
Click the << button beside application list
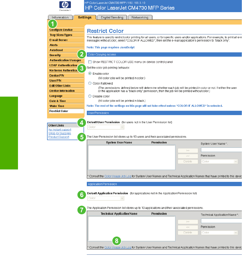pyautogui.click(x=188, y=227)
